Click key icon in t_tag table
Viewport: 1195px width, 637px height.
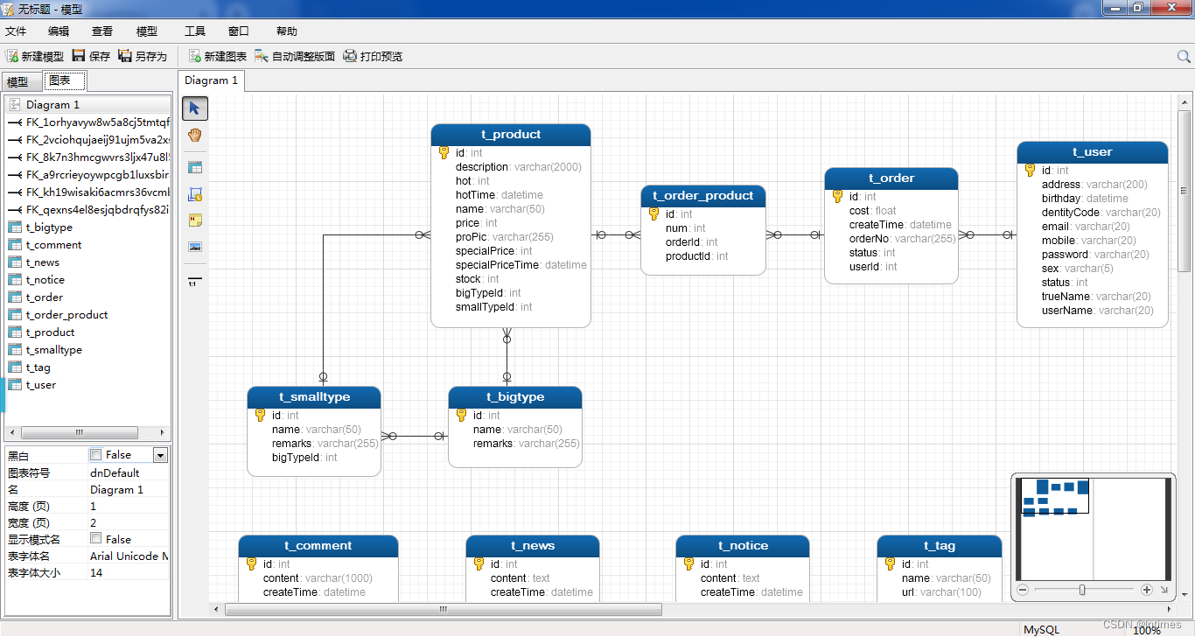(890, 564)
